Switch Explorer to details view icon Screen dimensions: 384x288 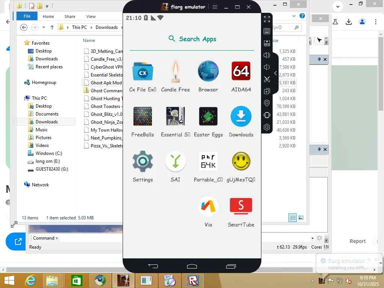click(292, 217)
